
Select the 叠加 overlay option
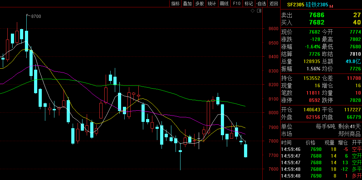187,4
